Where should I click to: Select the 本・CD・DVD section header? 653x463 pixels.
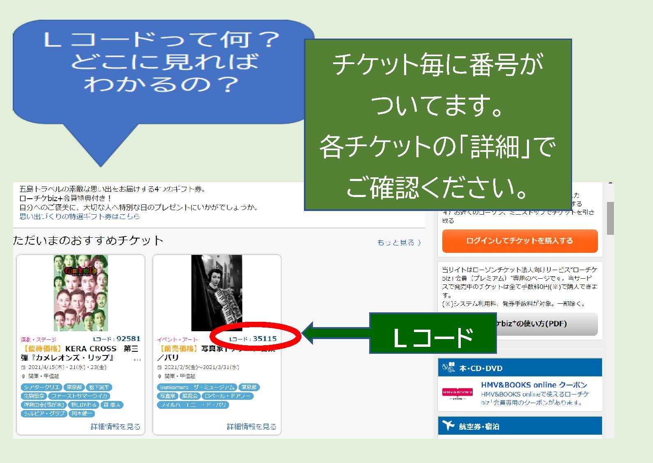(x=520, y=368)
